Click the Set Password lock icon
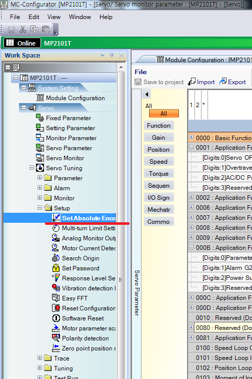Screen dimensions: 252x379 56,268
